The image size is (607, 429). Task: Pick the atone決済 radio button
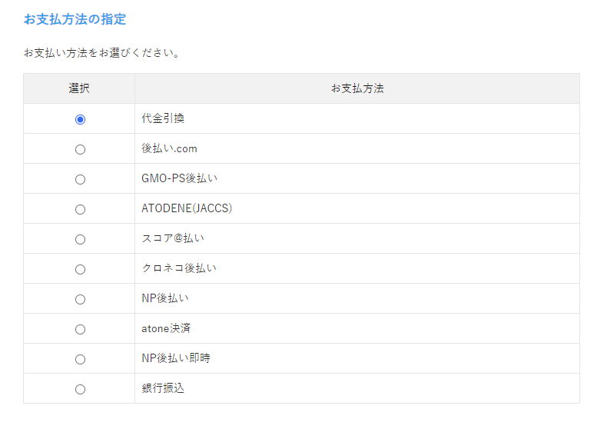80,329
